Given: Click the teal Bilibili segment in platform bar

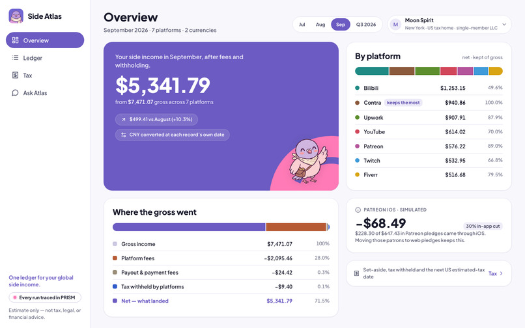Looking at the screenshot, I should 372,71.
